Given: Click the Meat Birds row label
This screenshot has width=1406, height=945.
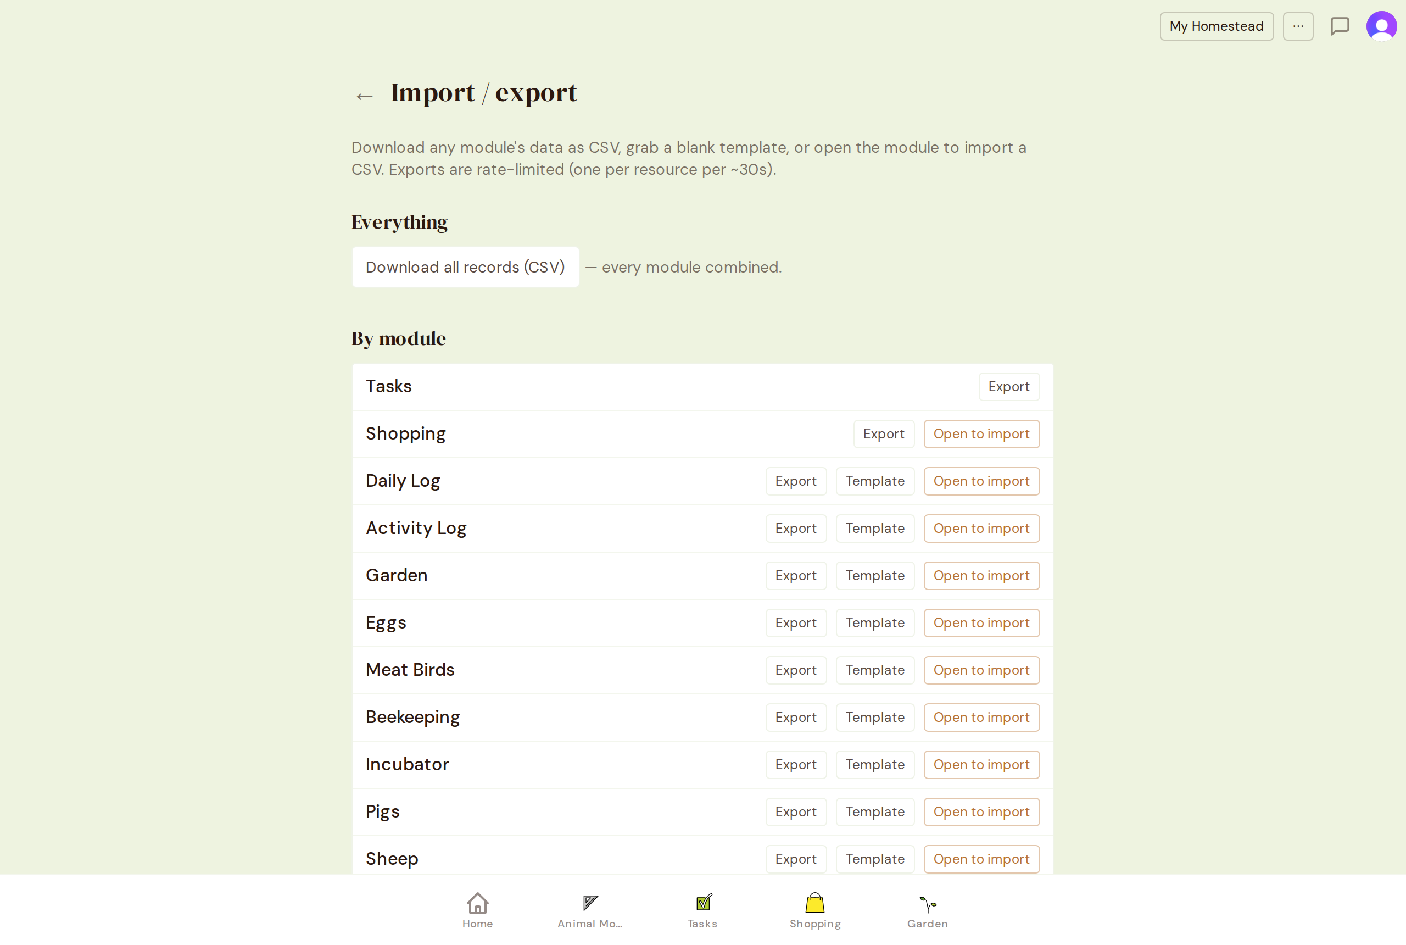Looking at the screenshot, I should point(410,670).
